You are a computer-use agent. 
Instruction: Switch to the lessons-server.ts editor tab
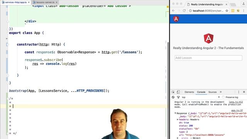[x=45, y=2]
